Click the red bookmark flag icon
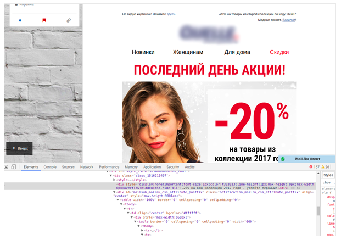Image resolution: width=341 pixels, height=240 pixels. (44, 20)
